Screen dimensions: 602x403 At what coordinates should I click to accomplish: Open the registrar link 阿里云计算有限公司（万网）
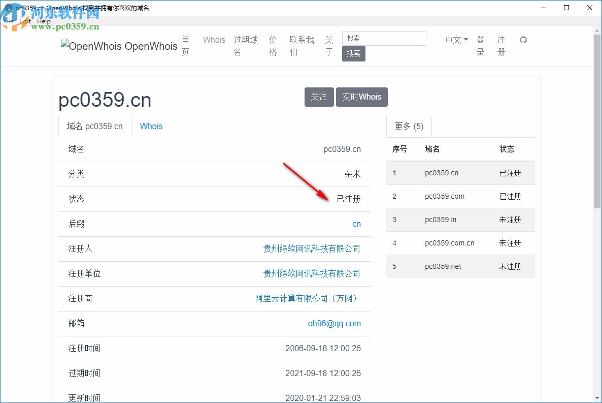306,298
